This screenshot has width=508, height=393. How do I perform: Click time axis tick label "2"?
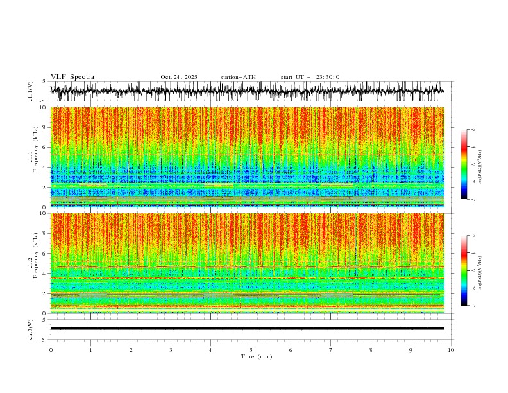(x=131, y=350)
